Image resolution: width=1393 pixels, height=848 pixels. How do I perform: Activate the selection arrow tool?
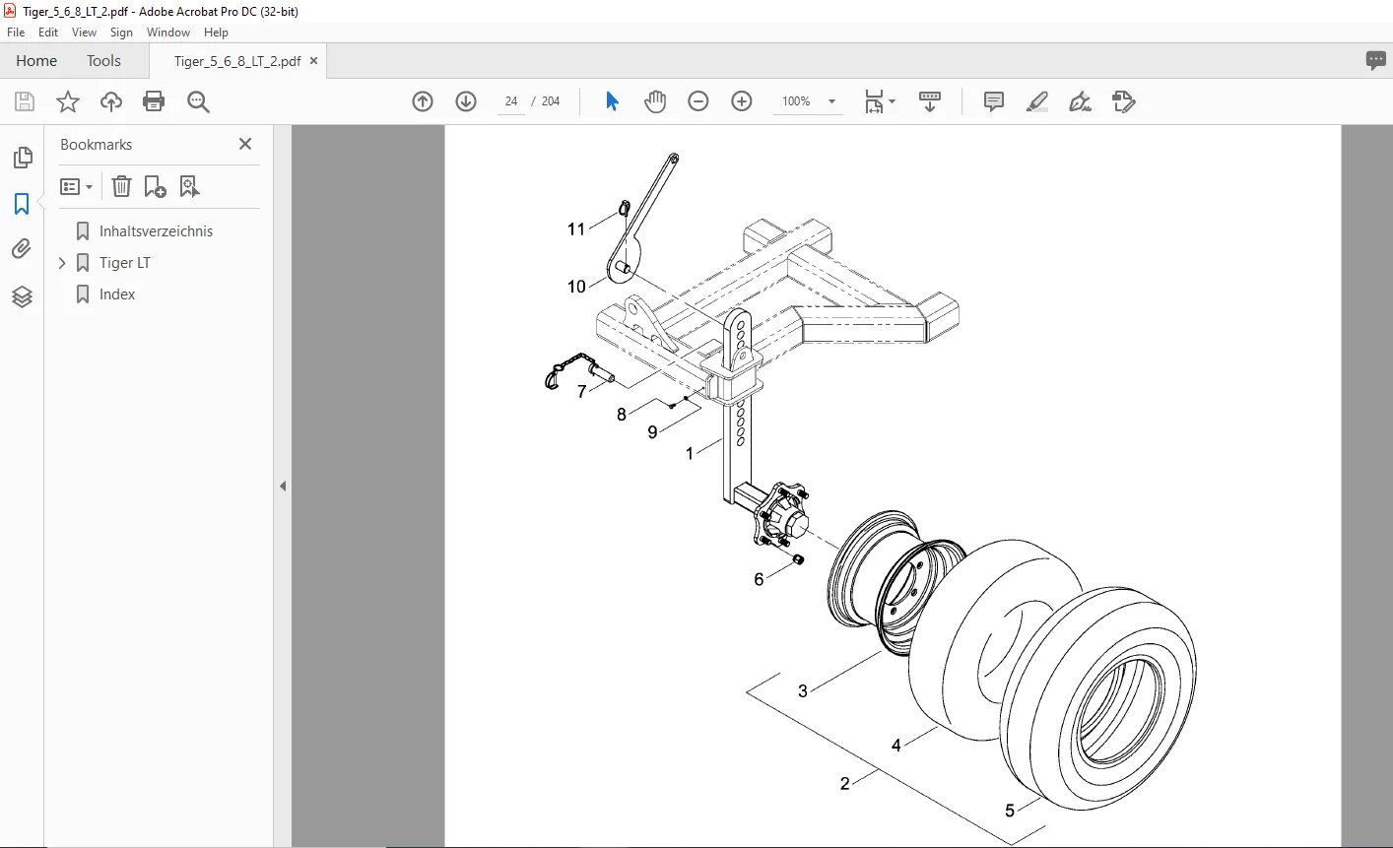click(x=612, y=101)
